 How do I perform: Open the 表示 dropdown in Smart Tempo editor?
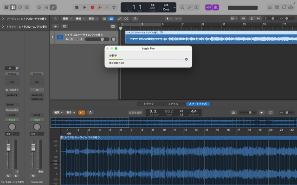[71, 112]
